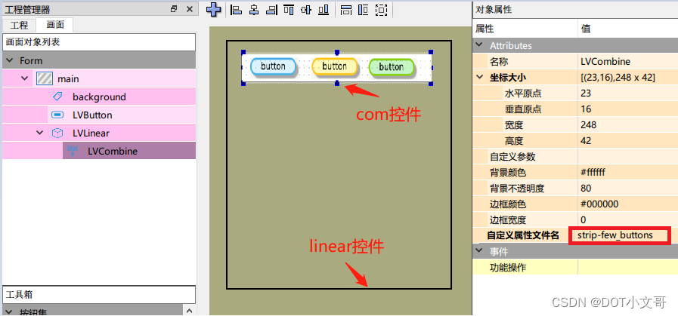Collapse the main tree node
Image resolution: width=678 pixels, height=316 pixels.
click(25, 78)
